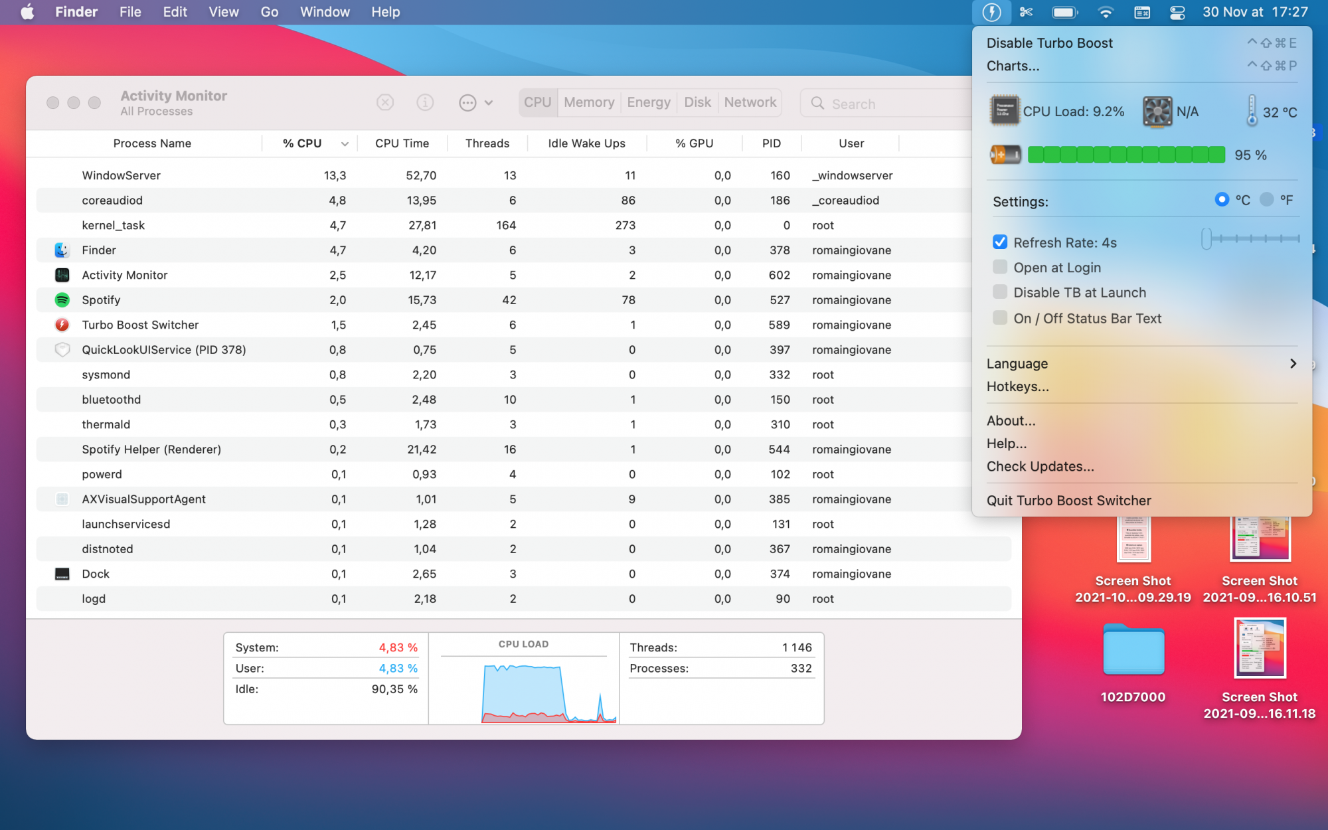Screen dimensions: 1328x830
Task: Click the stop process button in Activity Monitor
Action: click(385, 102)
